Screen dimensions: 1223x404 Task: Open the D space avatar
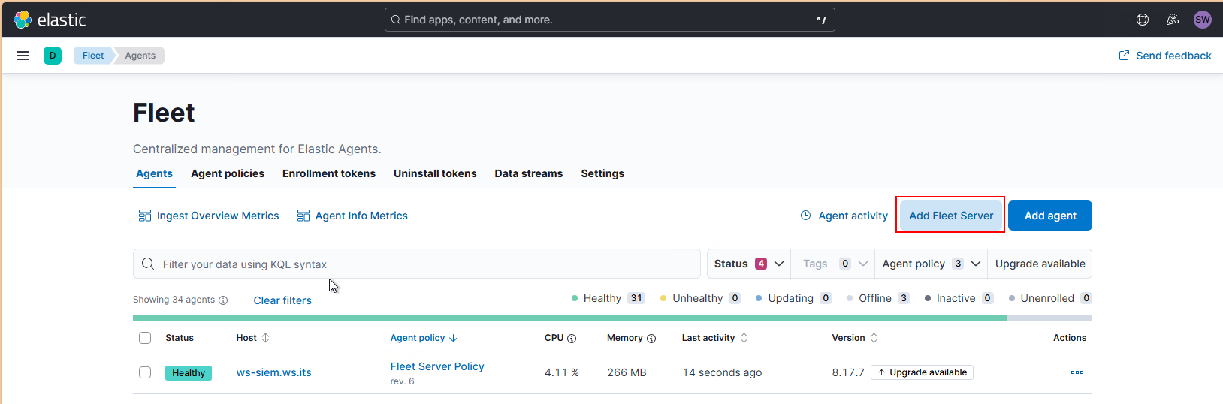tap(53, 56)
